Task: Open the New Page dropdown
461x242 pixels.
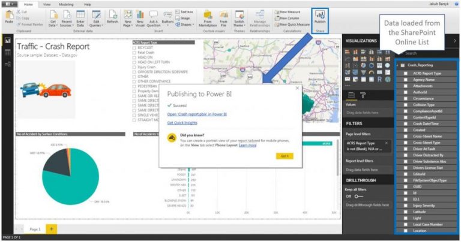Action: [x=128, y=19]
